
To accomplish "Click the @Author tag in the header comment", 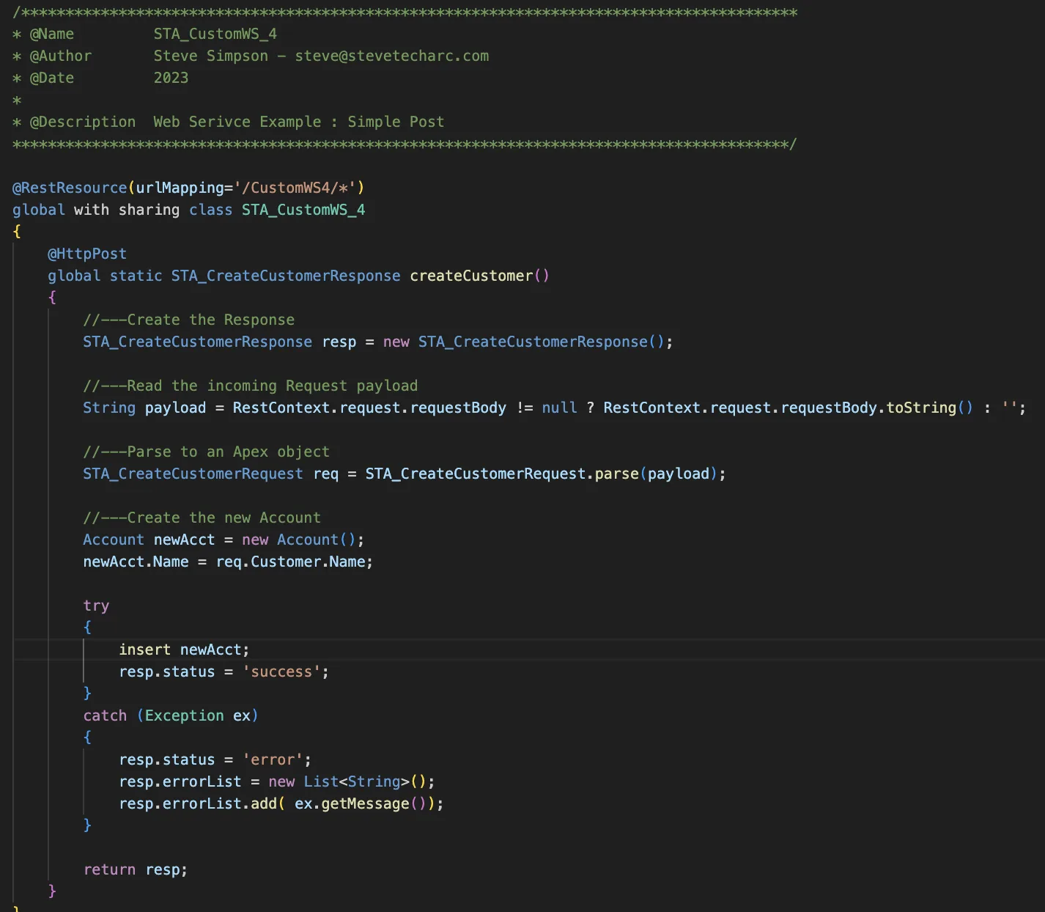I will 60,56.
